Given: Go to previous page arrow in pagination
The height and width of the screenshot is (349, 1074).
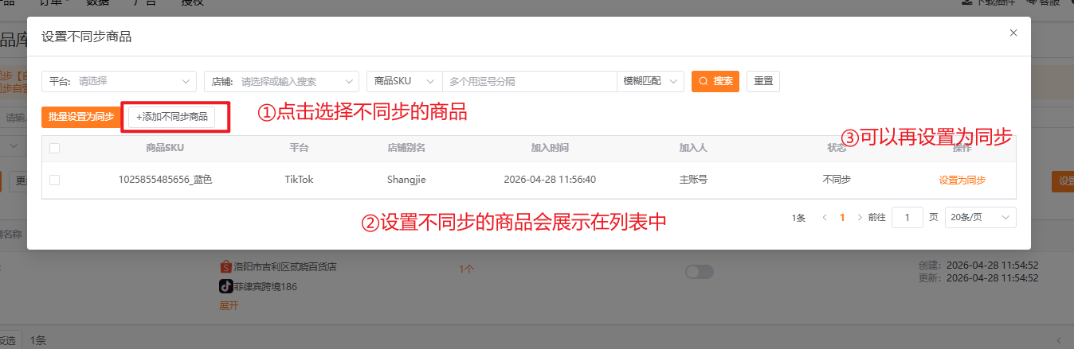Looking at the screenshot, I should coord(825,217).
